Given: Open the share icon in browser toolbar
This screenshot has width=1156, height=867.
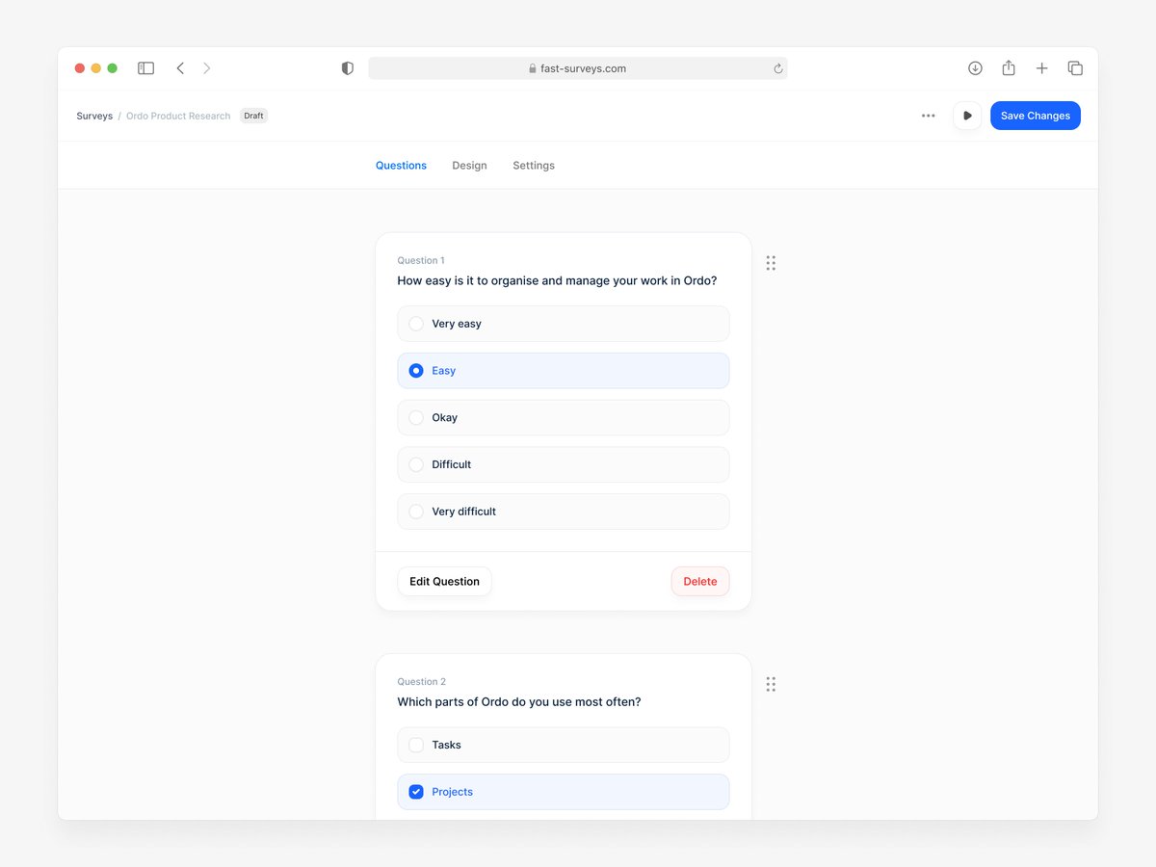Looking at the screenshot, I should [1009, 67].
